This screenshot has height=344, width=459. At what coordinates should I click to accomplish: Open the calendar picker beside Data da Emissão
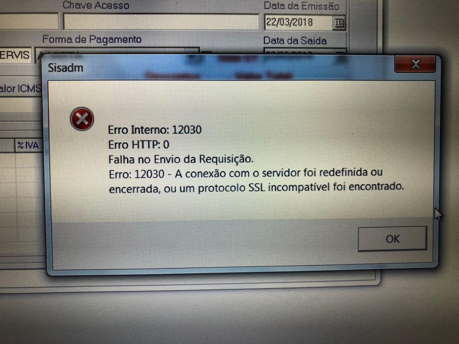[339, 23]
